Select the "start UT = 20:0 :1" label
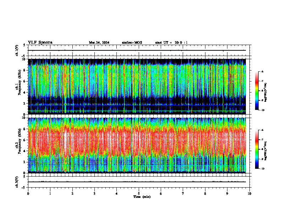This screenshot has width=281, height=217. pos(171,43)
